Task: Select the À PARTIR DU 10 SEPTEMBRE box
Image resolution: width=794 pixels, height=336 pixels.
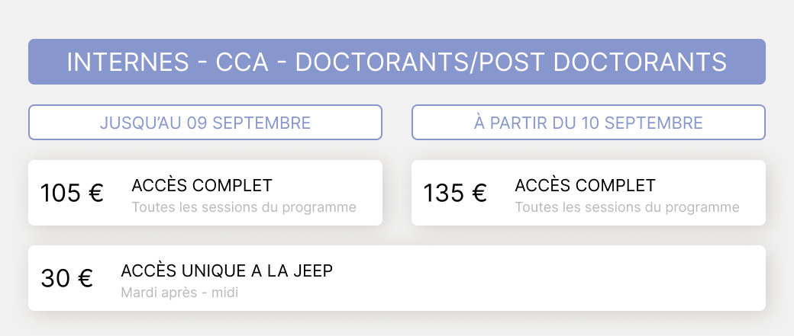Action: click(588, 123)
